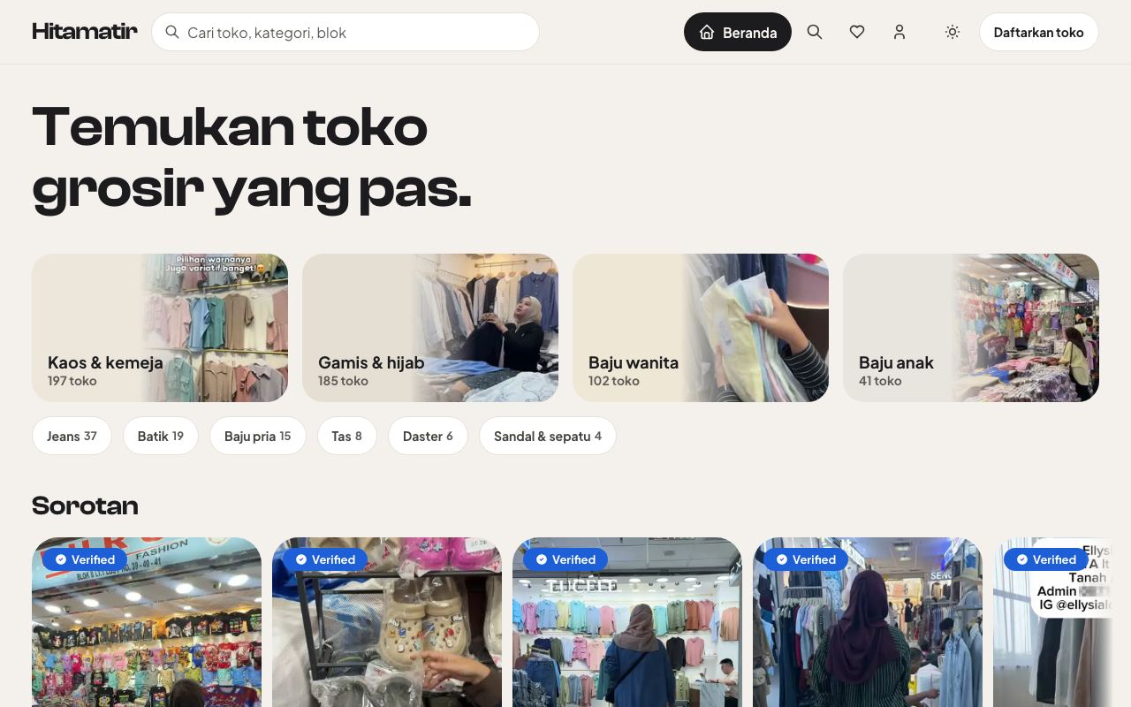Open Baju wanita category card

(x=701, y=328)
